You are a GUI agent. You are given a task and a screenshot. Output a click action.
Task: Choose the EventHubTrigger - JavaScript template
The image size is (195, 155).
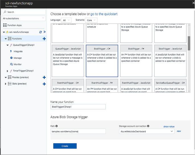[x=136, y=86]
